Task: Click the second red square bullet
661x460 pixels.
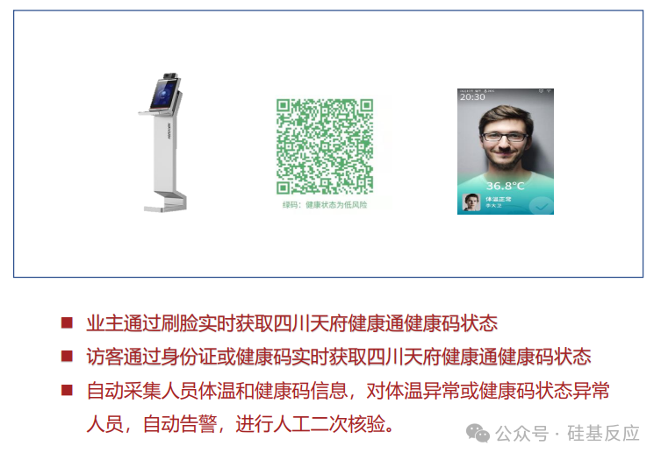Action: point(67,356)
